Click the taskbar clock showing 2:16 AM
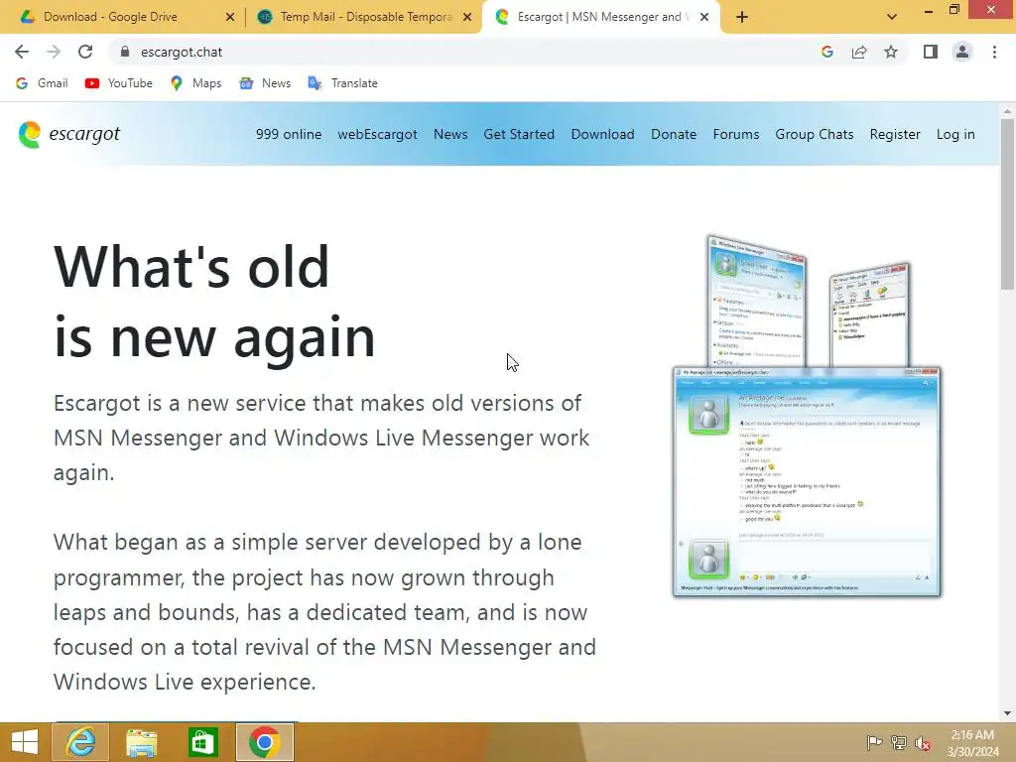1016x762 pixels. (x=972, y=742)
